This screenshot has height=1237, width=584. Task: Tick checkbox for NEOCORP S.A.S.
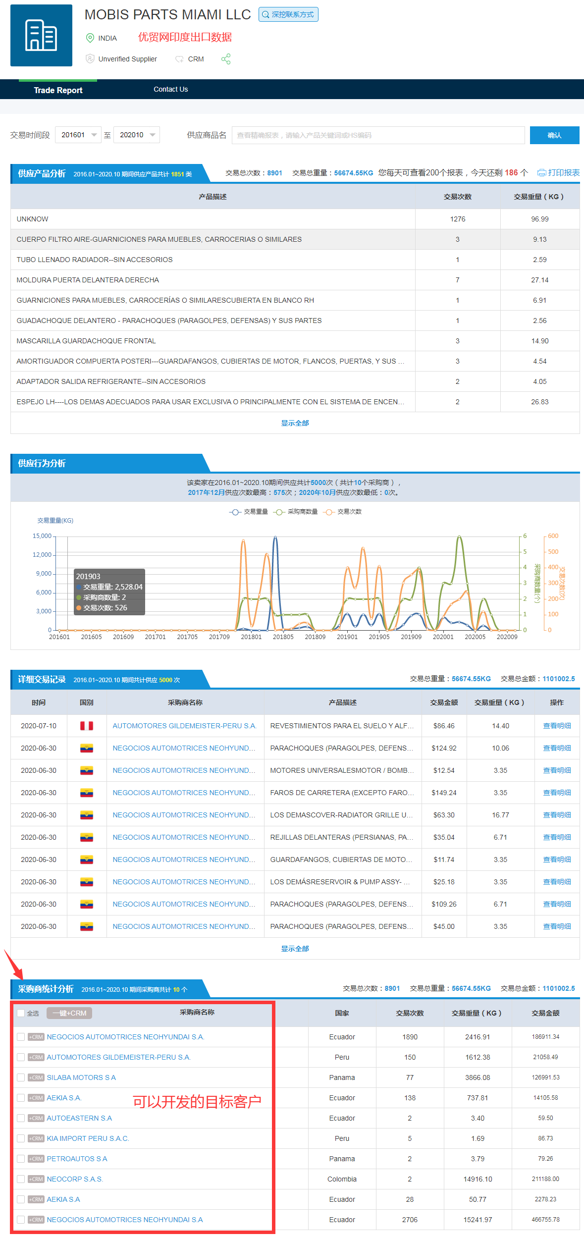[21, 1179]
